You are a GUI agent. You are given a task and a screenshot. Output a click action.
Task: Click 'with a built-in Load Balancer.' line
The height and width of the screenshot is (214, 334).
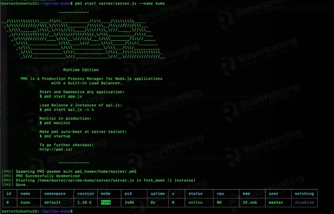pos(87,83)
